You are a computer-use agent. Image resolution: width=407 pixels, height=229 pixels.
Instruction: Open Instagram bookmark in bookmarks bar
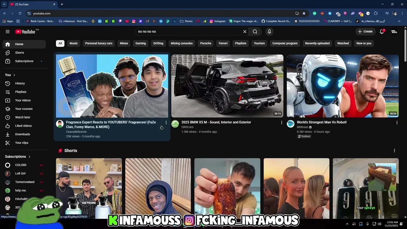[x=217, y=21]
